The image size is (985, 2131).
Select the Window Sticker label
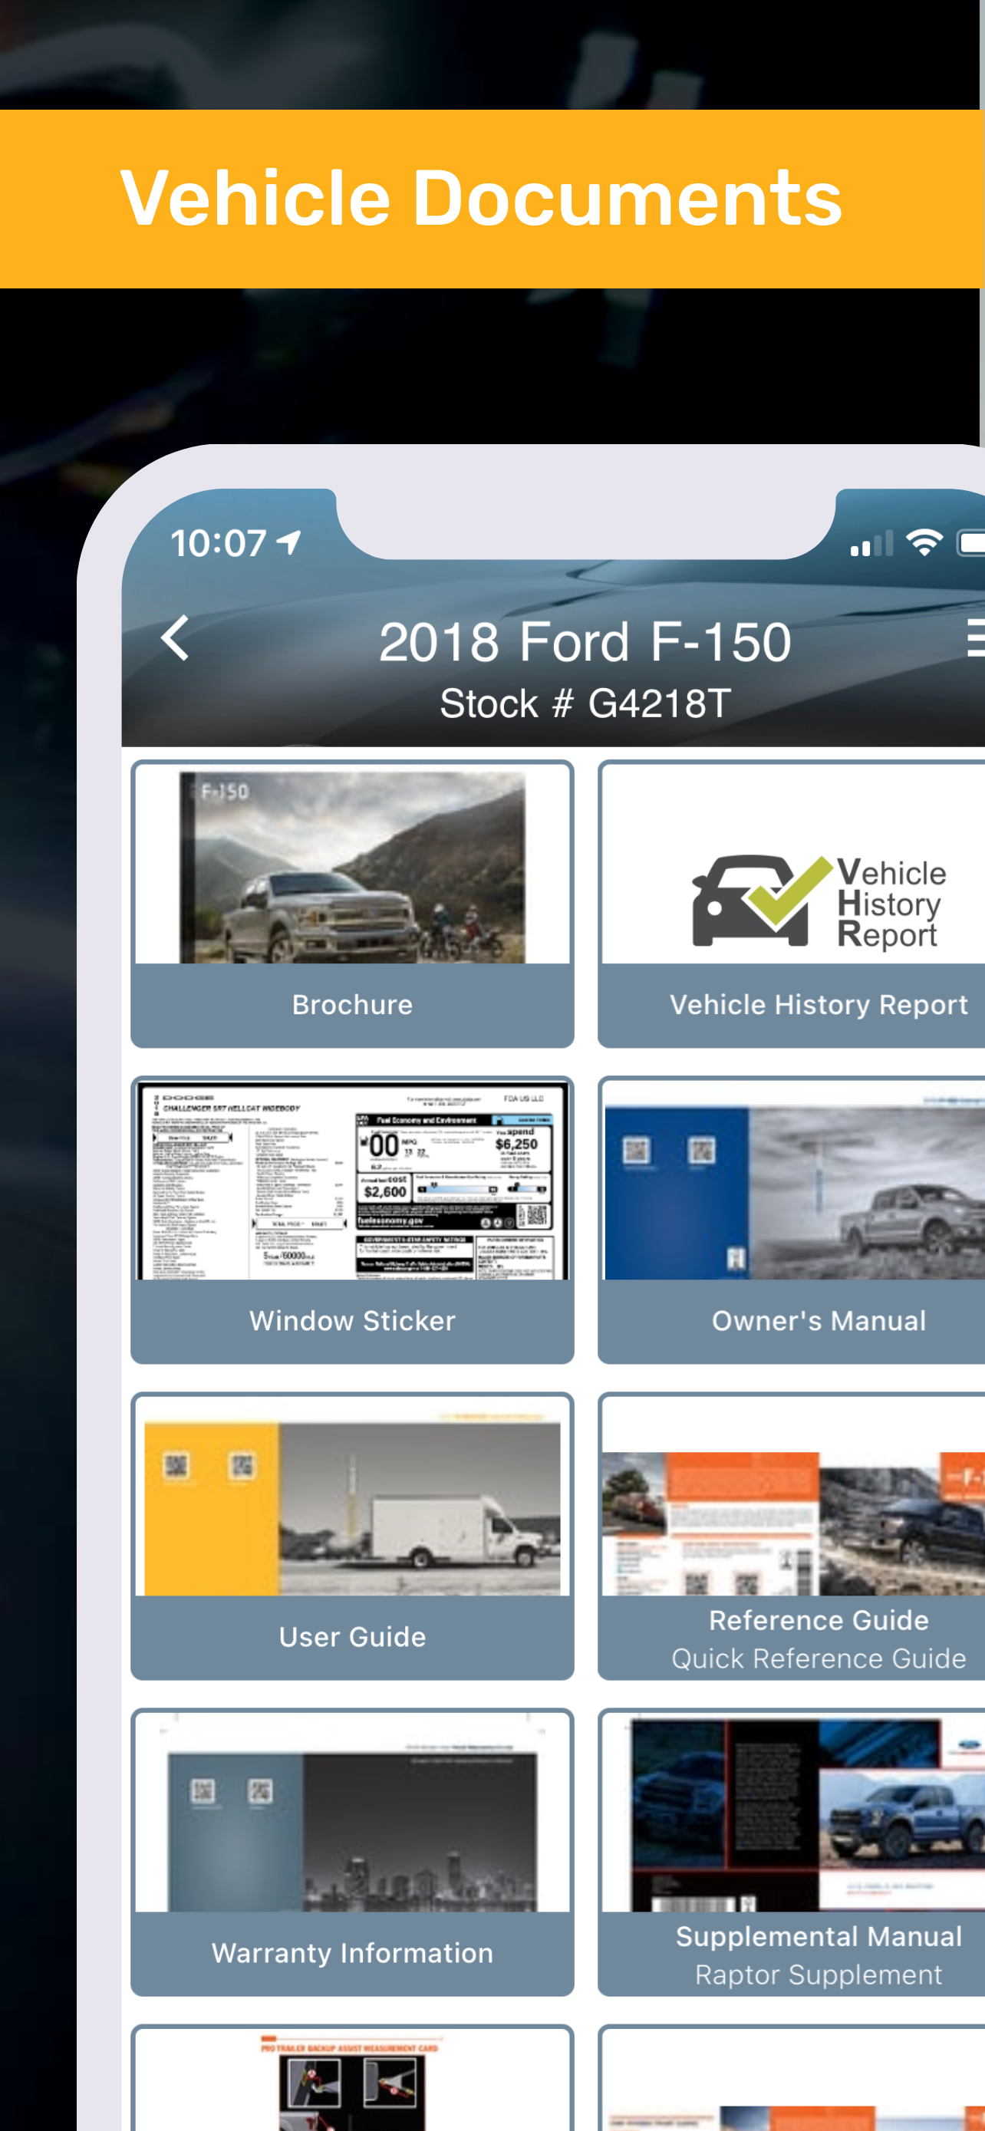352,1320
